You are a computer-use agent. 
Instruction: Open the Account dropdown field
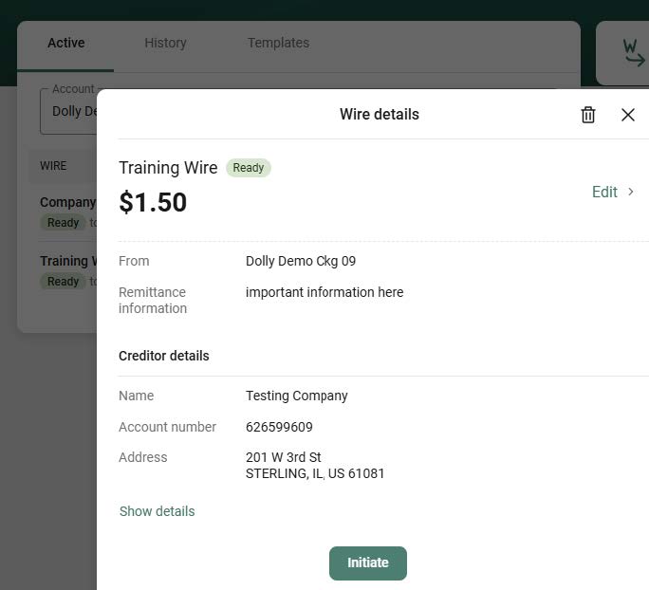tap(68, 111)
